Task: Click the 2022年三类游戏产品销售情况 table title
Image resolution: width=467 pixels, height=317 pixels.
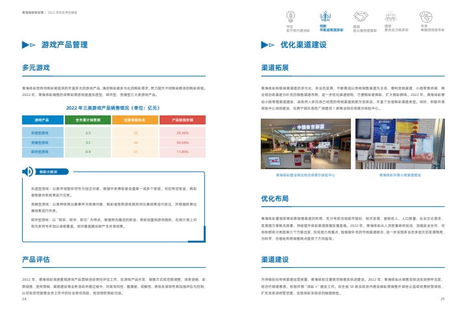Action: tap(113, 108)
